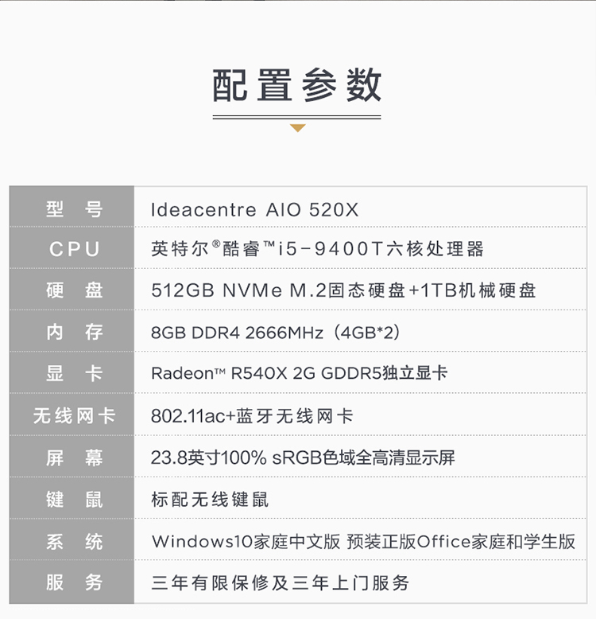596x619 pixels.
Task: Click the i5-9400T processor description
Action: pos(317,249)
